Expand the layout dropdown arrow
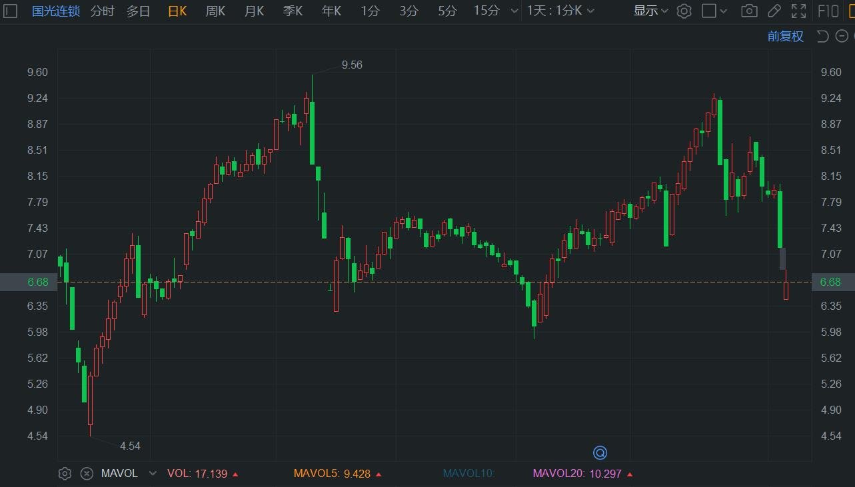 coord(725,11)
